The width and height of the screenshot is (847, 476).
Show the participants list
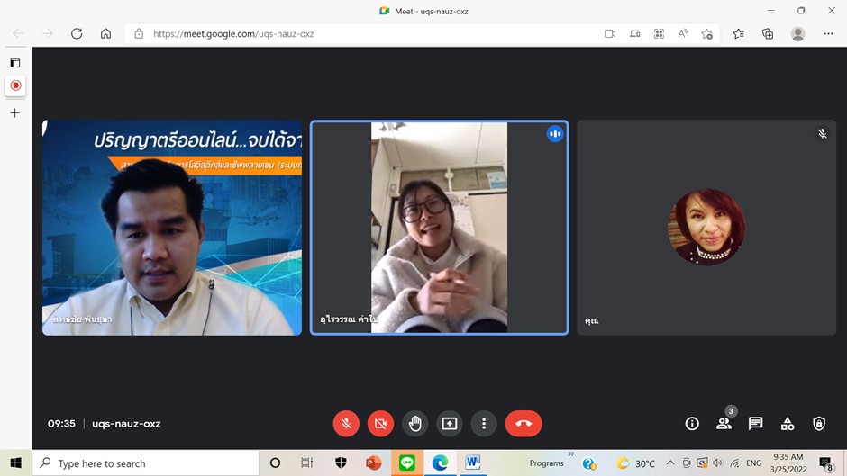coord(724,424)
